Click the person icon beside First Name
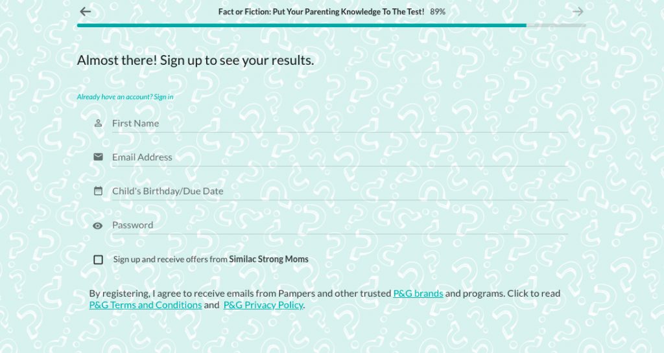 click(98, 123)
